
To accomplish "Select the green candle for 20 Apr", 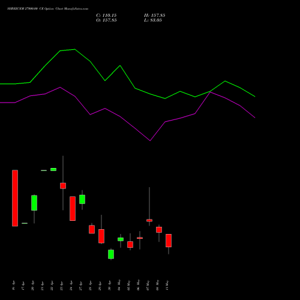I will tap(34, 203).
